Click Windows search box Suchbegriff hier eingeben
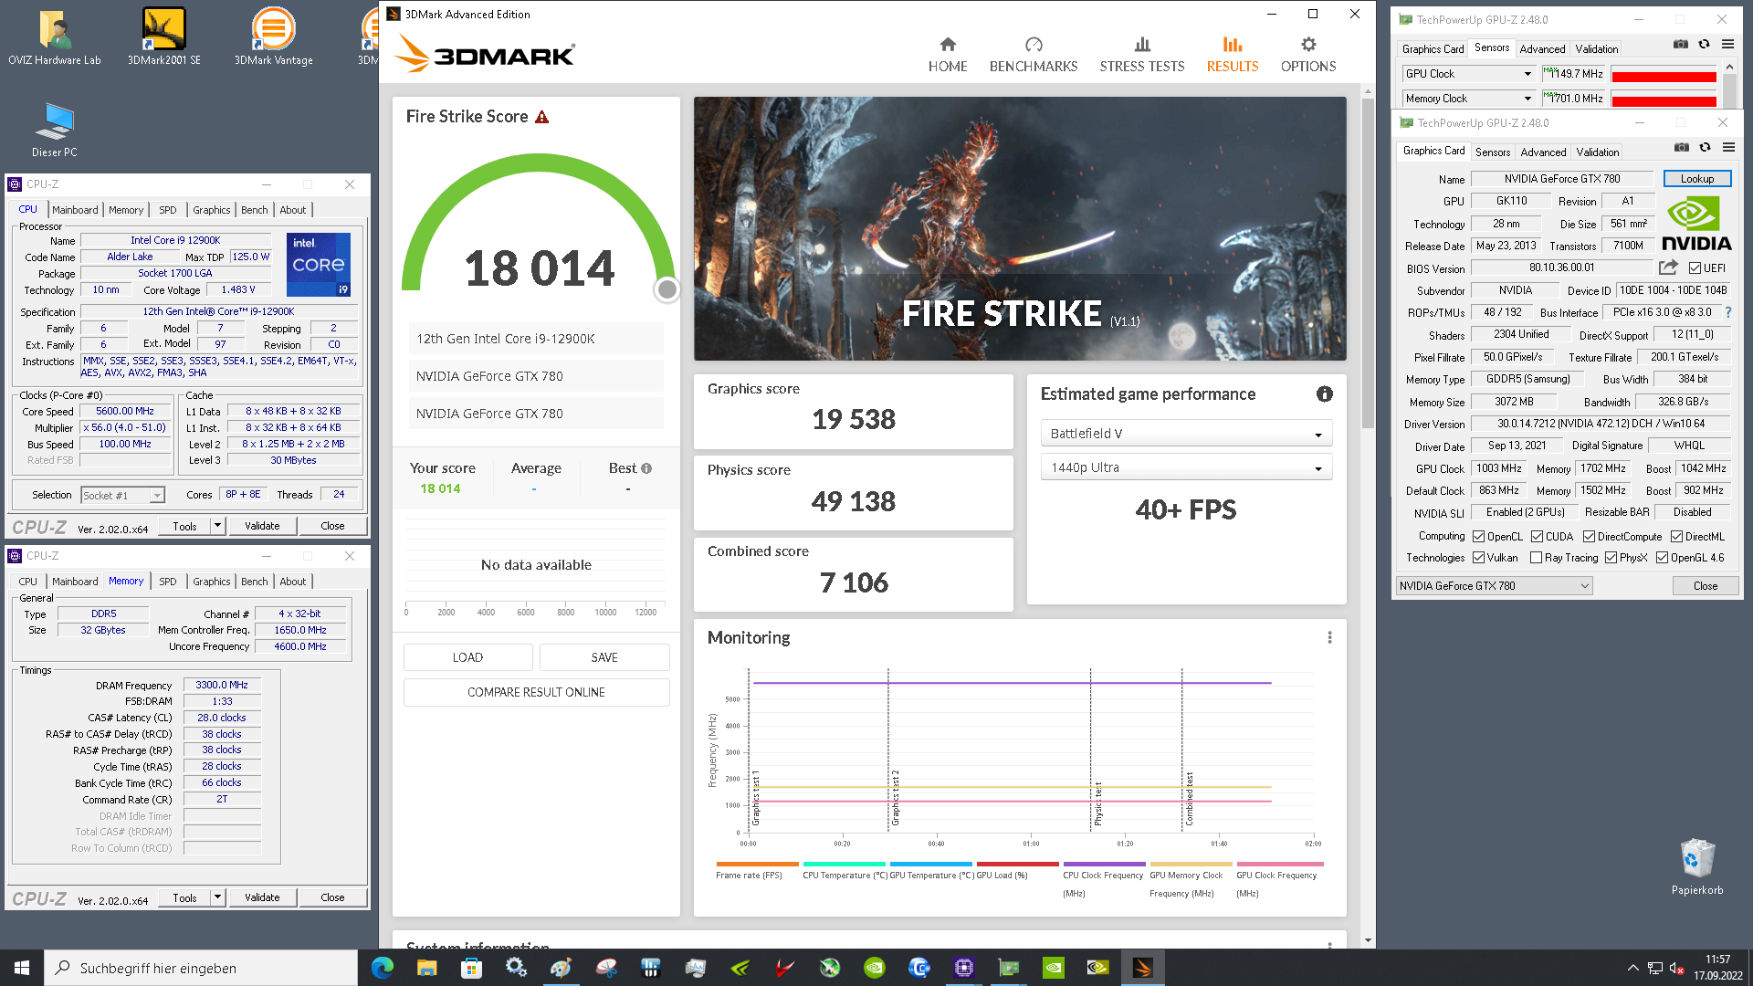The image size is (1753, 986). (x=201, y=968)
